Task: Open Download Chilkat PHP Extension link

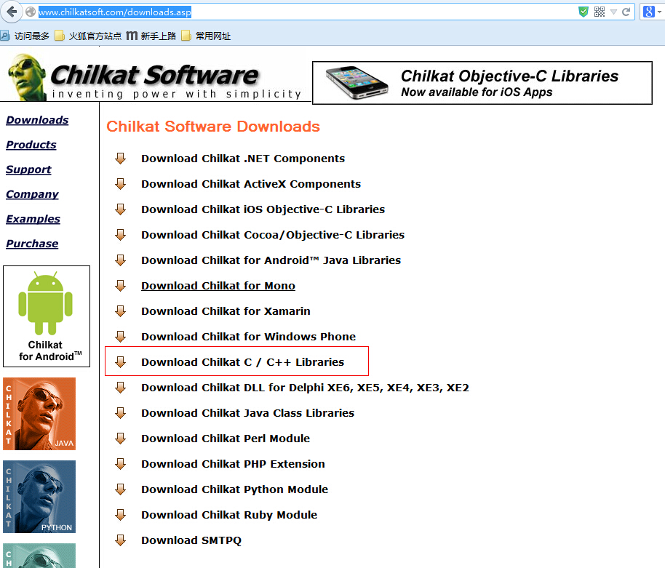Action: point(233,464)
